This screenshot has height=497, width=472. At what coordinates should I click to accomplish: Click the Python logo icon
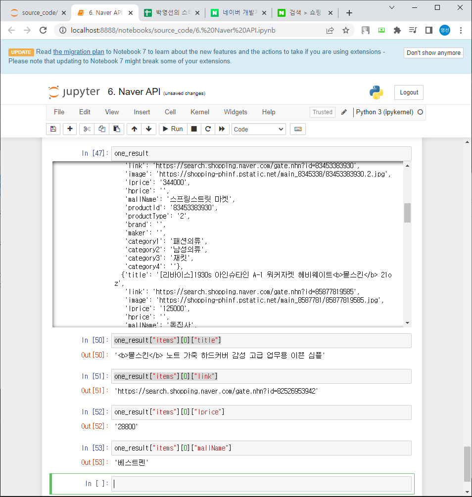click(376, 92)
